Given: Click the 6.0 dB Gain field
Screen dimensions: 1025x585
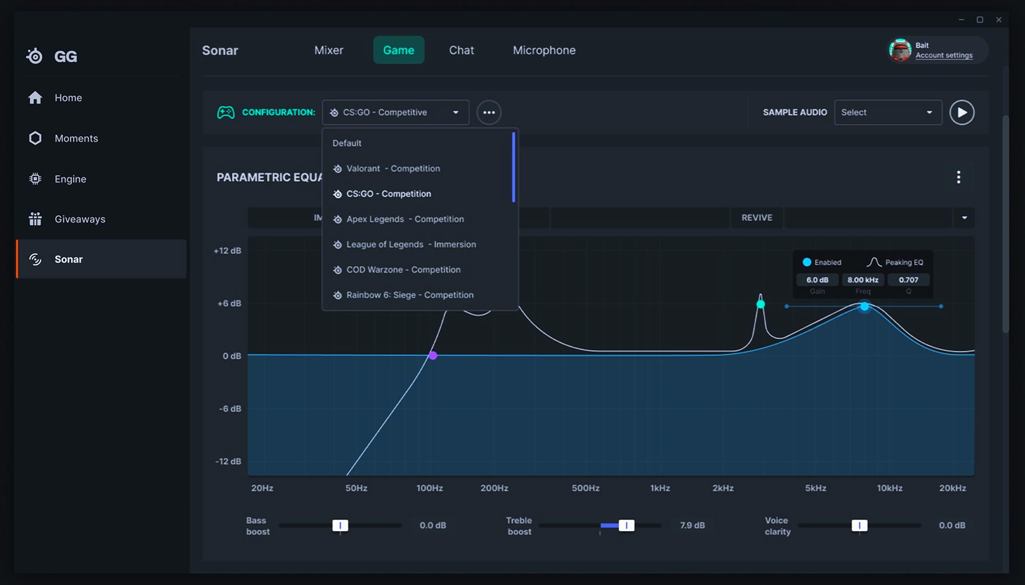Looking at the screenshot, I should [817, 280].
